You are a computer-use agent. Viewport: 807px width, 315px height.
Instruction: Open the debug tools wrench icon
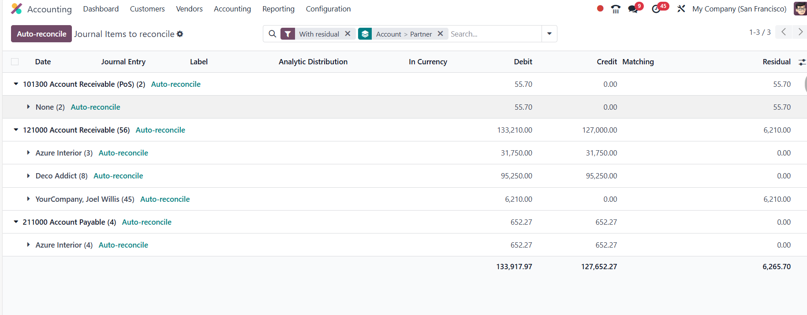[681, 9]
